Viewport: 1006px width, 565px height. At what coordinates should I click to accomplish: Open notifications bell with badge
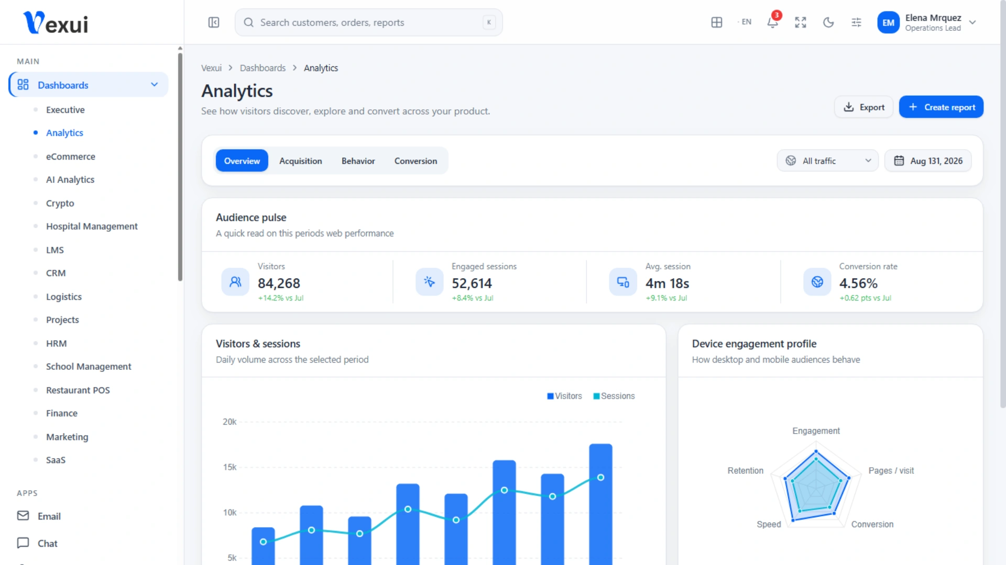click(x=773, y=22)
